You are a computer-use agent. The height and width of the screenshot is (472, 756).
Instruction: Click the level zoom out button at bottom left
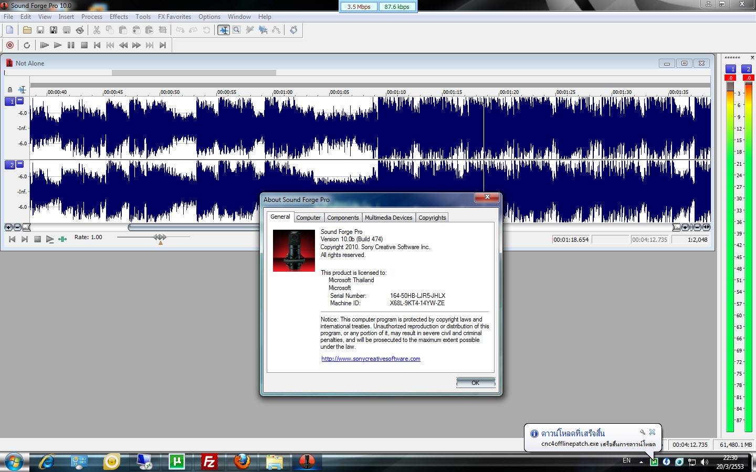click(17, 227)
